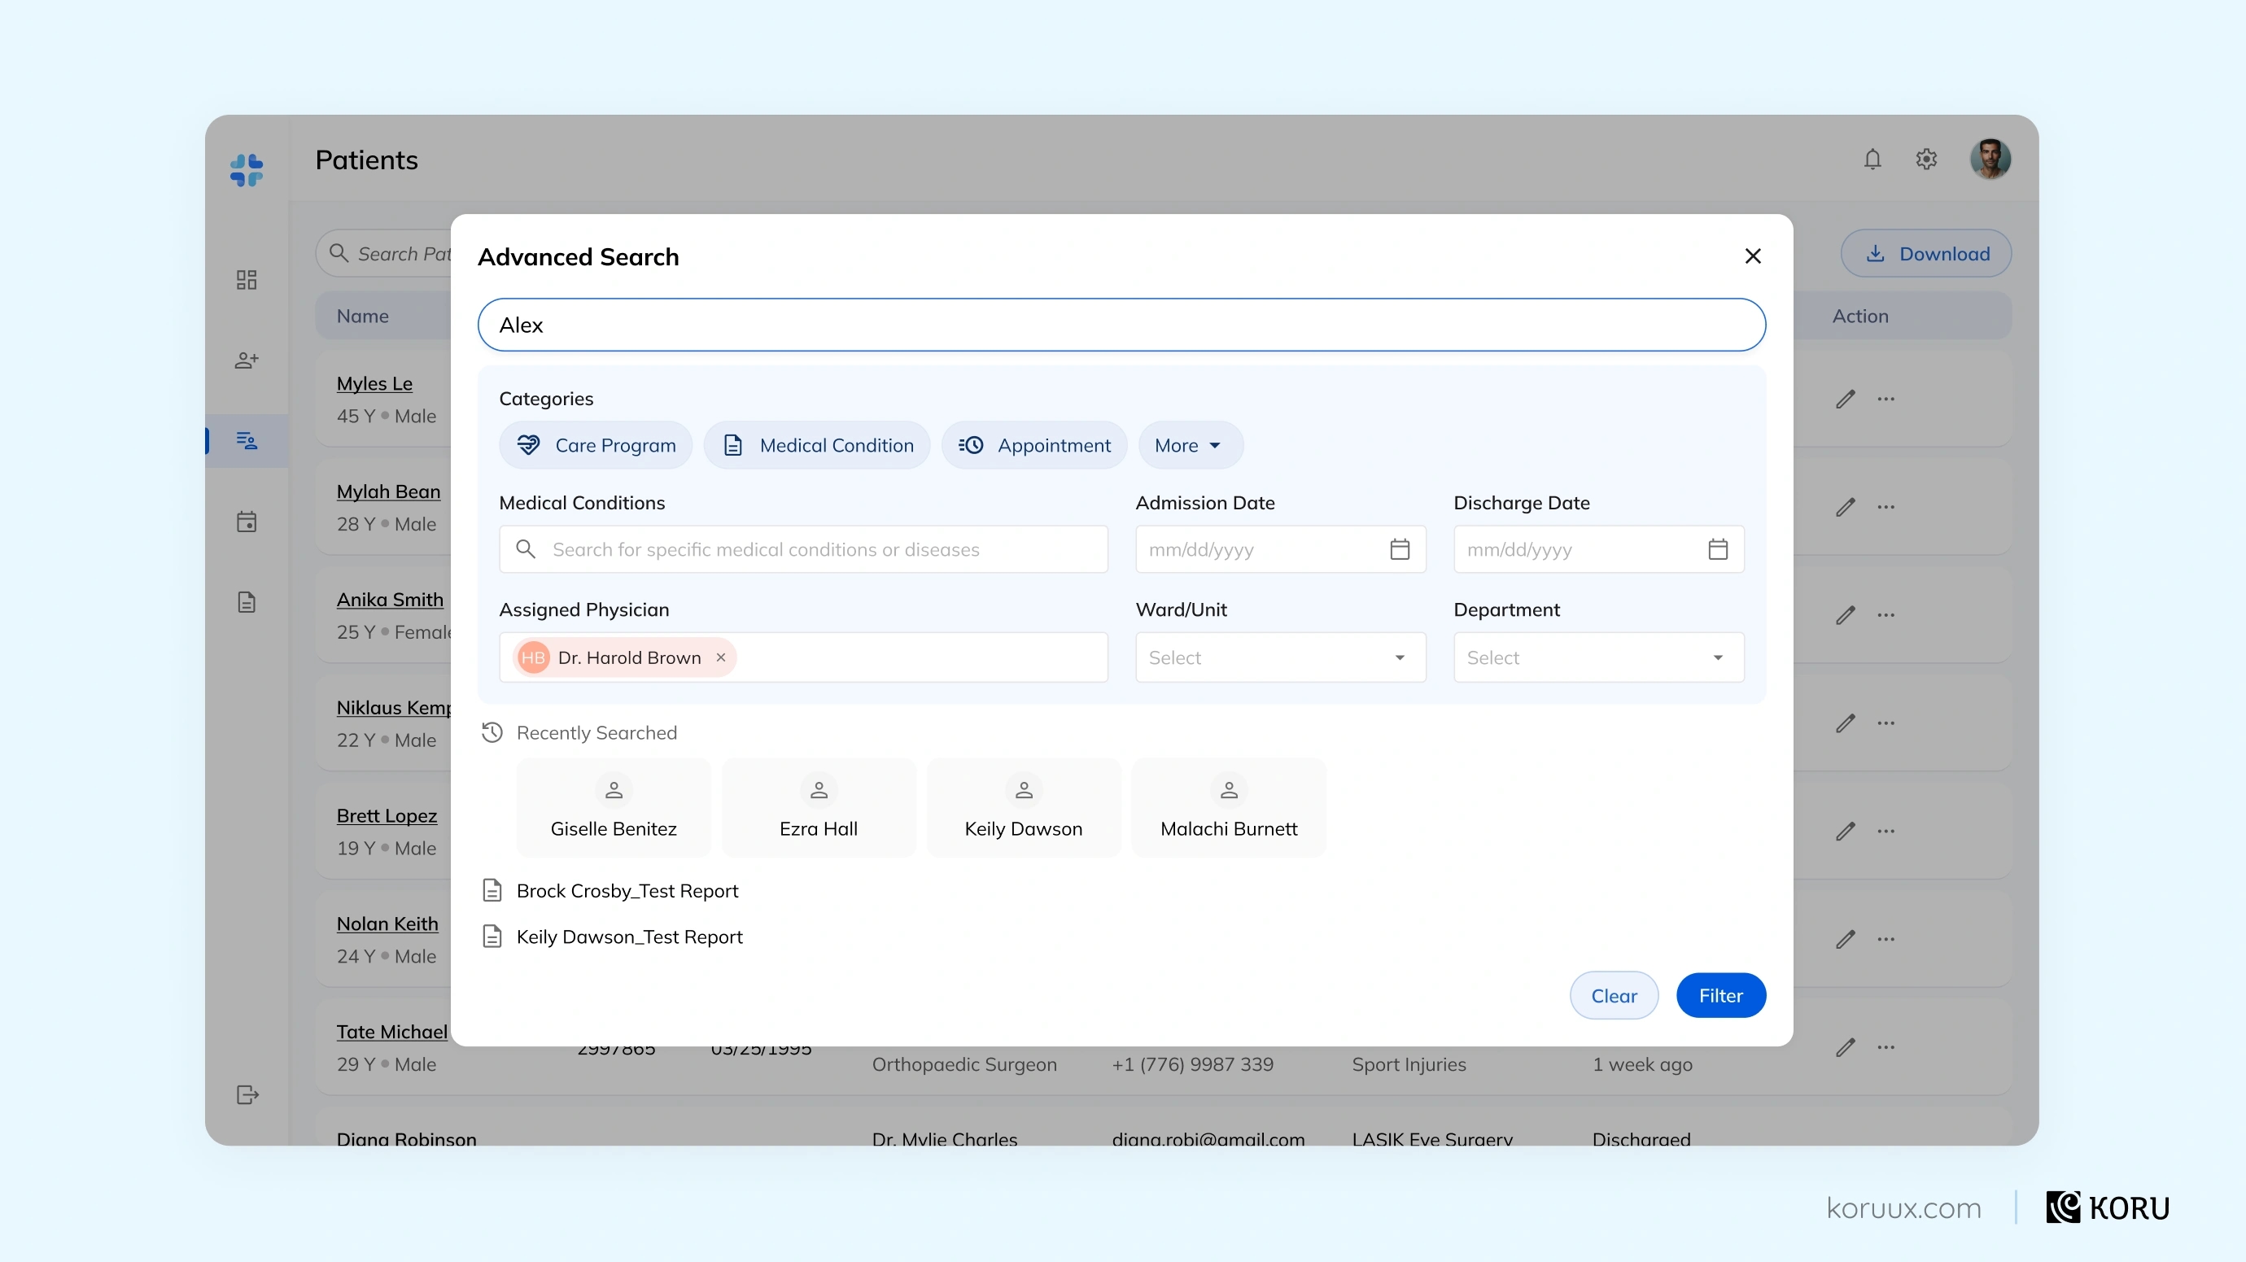Open Keily Dawson_Test Report
Screen dimensions: 2246x1262
click(628, 937)
